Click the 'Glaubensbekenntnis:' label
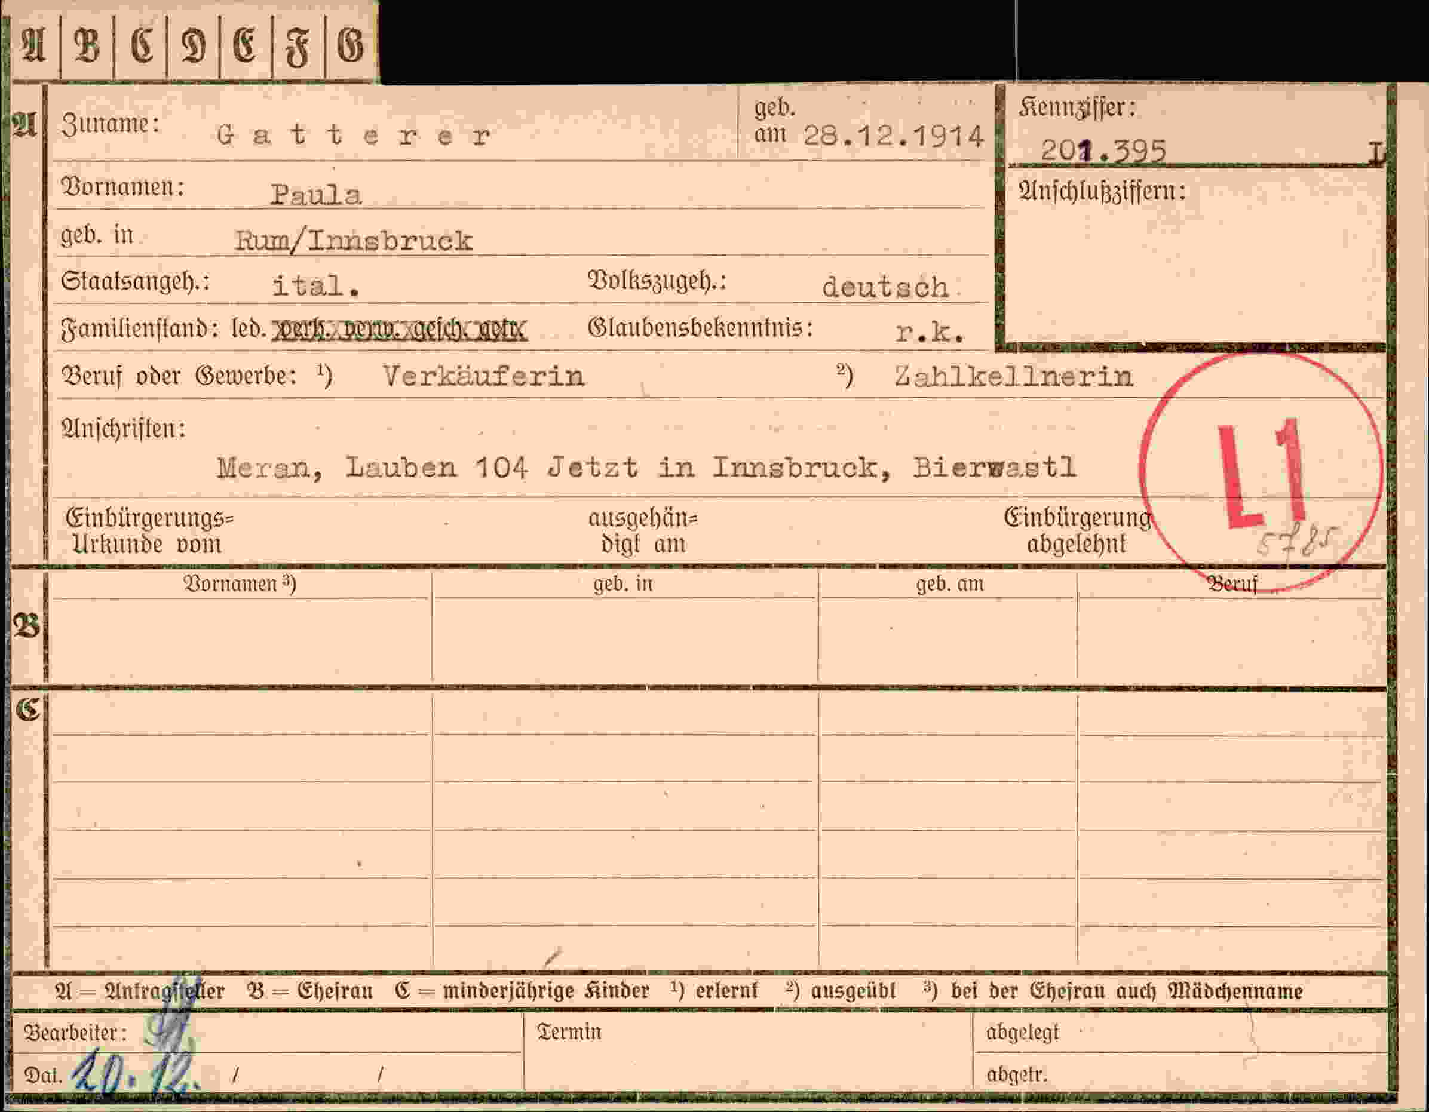This screenshot has height=1112, width=1429. (x=700, y=328)
